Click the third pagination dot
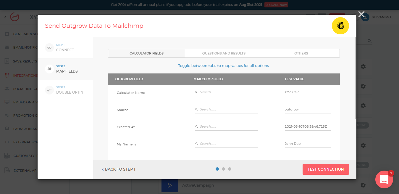This screenshot has width=399, height=194. pos(230,169)
